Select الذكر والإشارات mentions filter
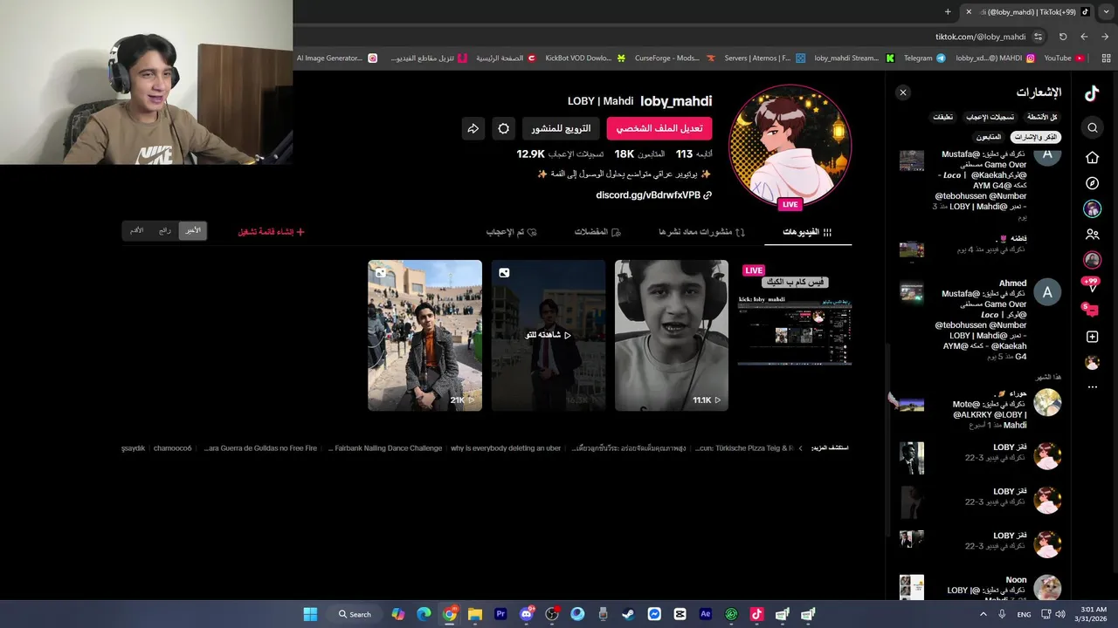This screenshot has width=1118, height=628. coord(1037,137)
